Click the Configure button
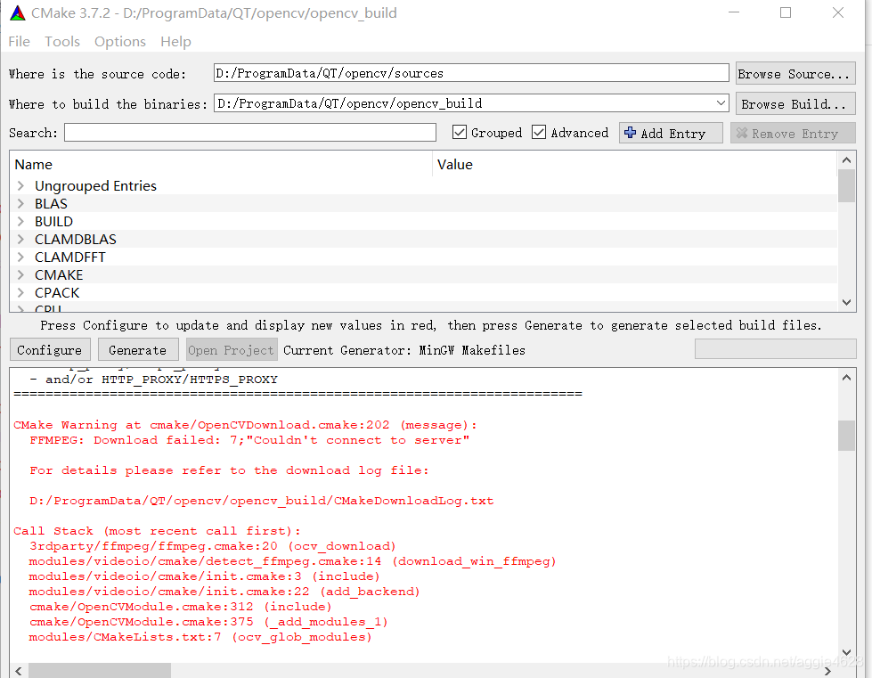The height and width of the screenshot is (678, 872). coord(50,350)
